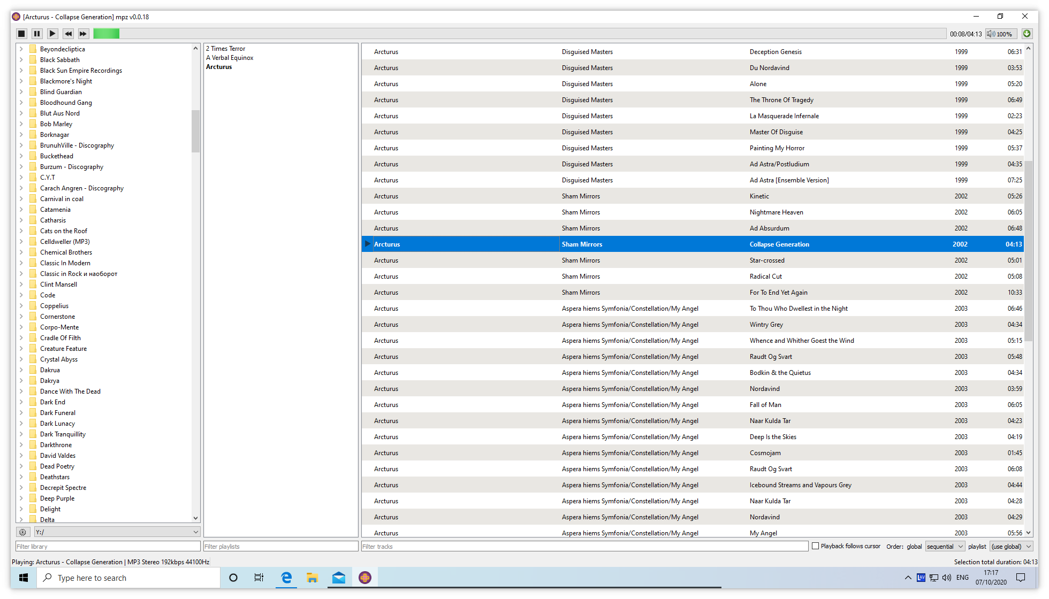Open library settings gear icon

click(22, 532)
